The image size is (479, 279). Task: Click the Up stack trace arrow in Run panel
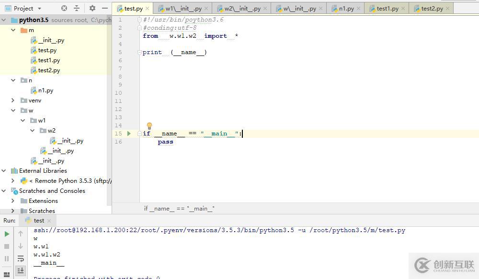coord(21,234)
